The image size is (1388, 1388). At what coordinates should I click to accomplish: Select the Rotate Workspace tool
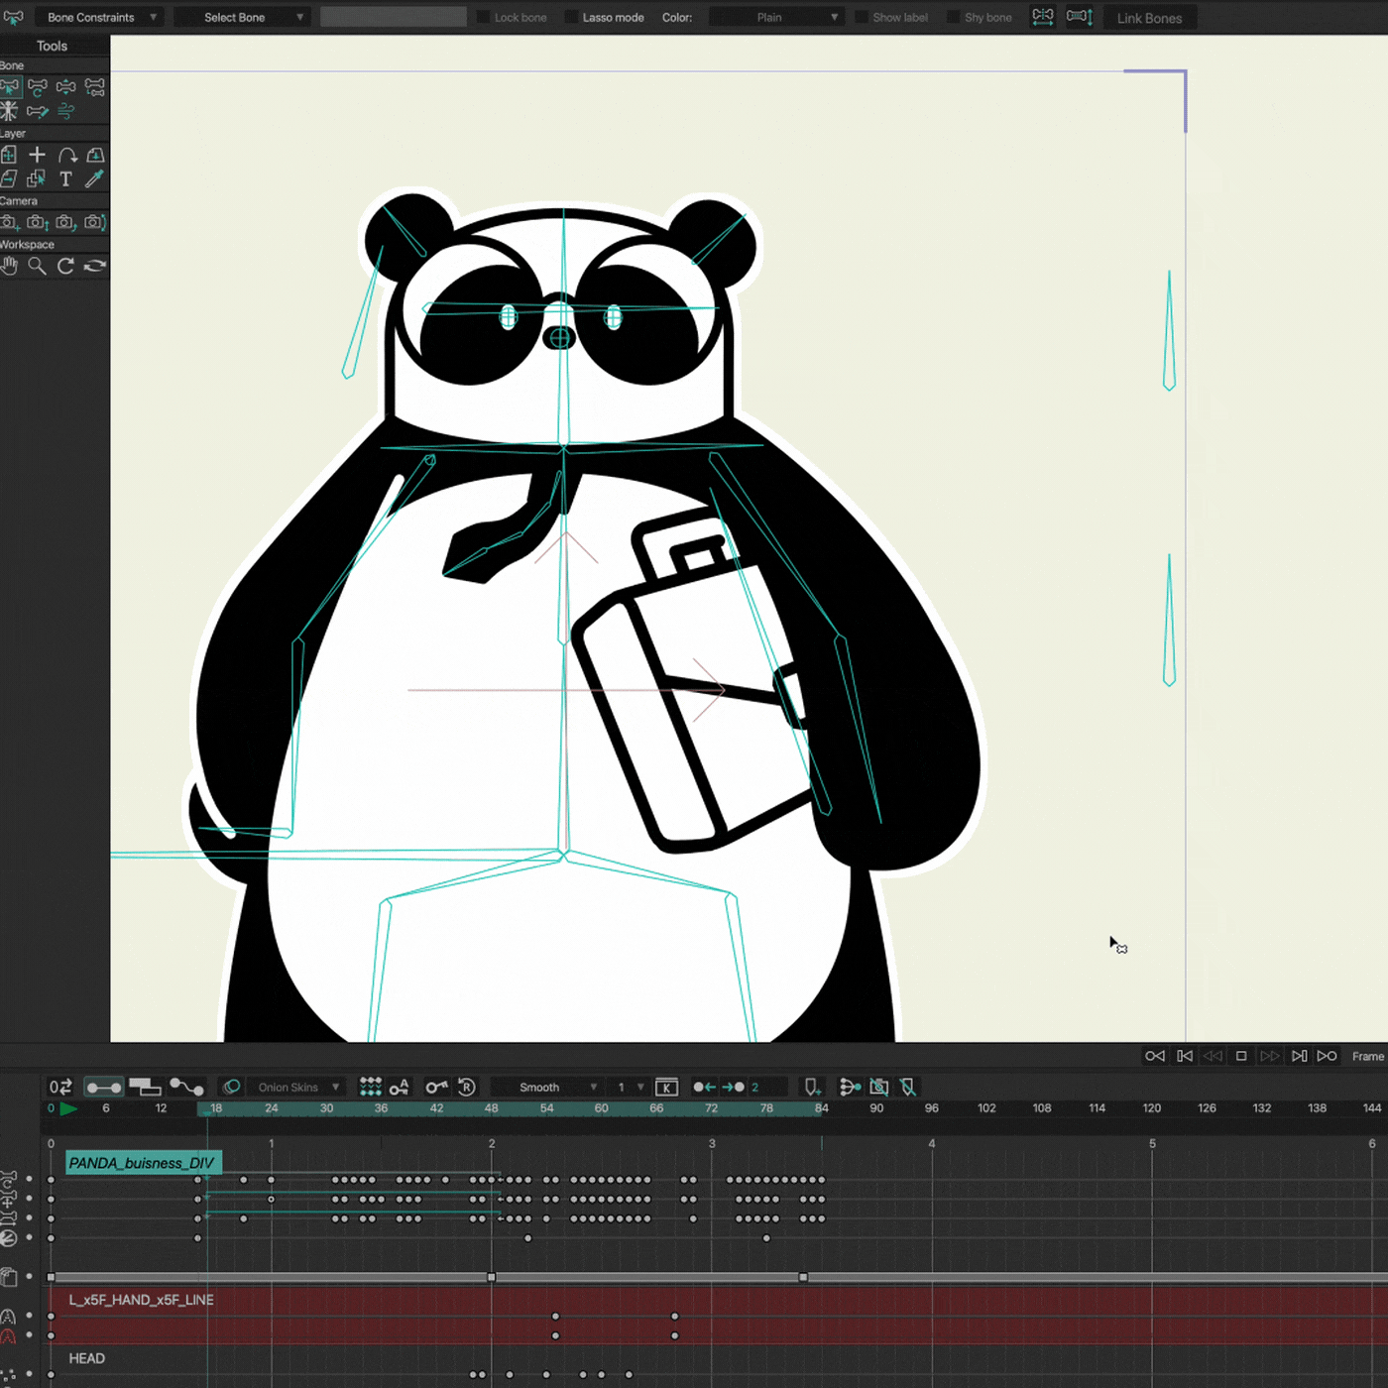65,266
